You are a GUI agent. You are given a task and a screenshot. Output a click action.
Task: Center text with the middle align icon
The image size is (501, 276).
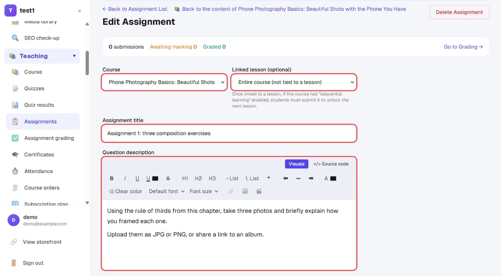coord(298,178)
